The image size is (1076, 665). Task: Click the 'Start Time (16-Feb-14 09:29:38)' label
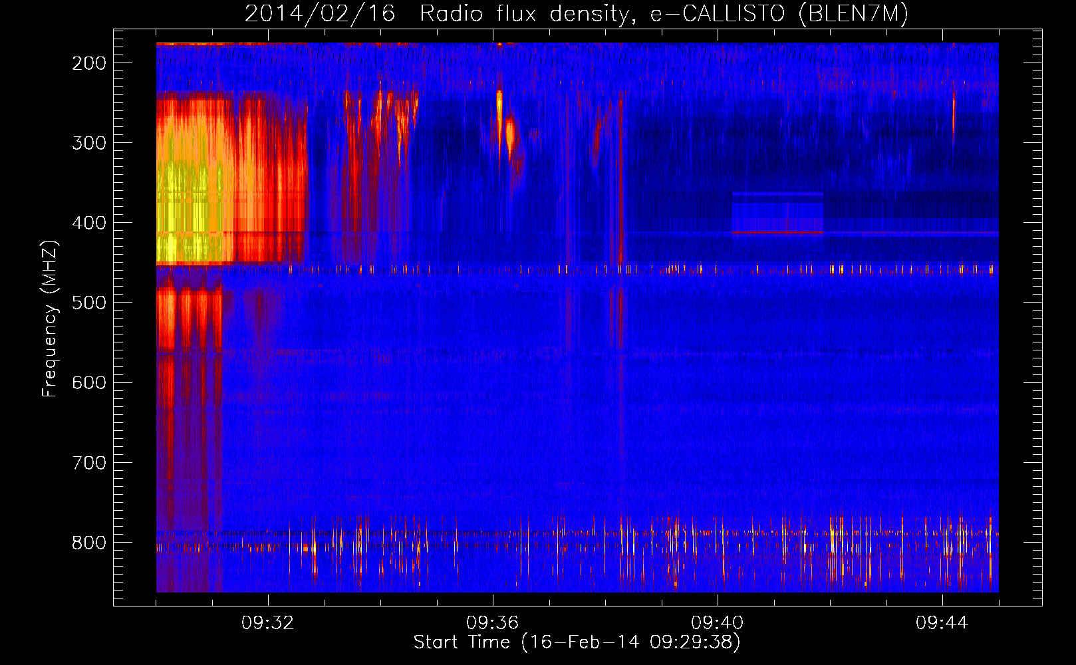coord(577,642)
